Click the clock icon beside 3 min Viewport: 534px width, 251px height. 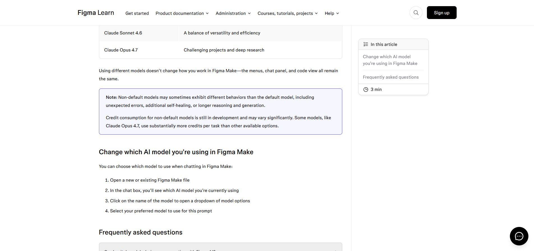[x=366, y=90]
